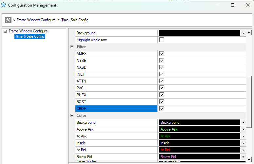Close the Configuration Management window
Image resolution: width=254 pixels, height=164 pixels.
(x=248, y=5)
